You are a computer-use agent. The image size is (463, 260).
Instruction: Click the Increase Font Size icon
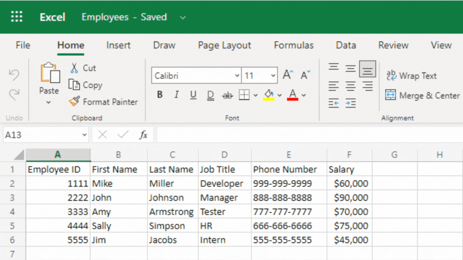point(287,74)
